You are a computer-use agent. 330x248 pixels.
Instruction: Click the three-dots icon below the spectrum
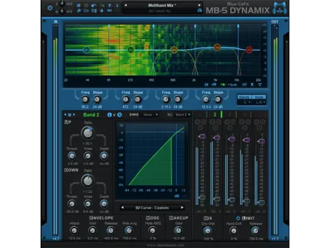pyautogui.click(x=260, y=84)
